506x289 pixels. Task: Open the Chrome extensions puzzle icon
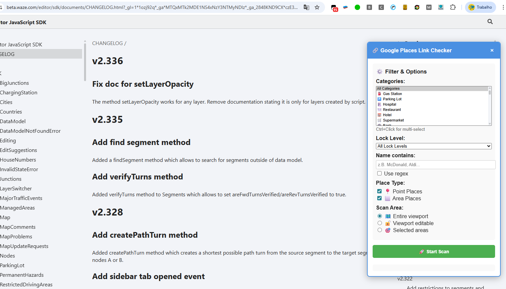click(x=453, y=7)
